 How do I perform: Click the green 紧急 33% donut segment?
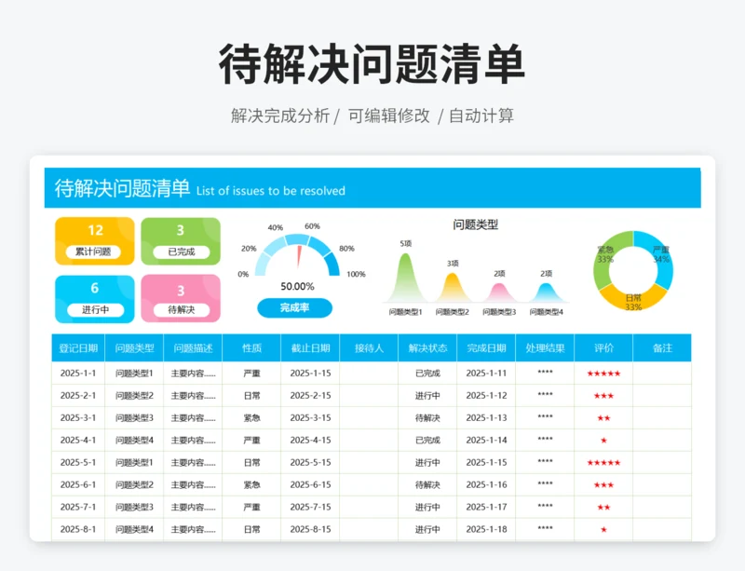click(x=604, y=259)
